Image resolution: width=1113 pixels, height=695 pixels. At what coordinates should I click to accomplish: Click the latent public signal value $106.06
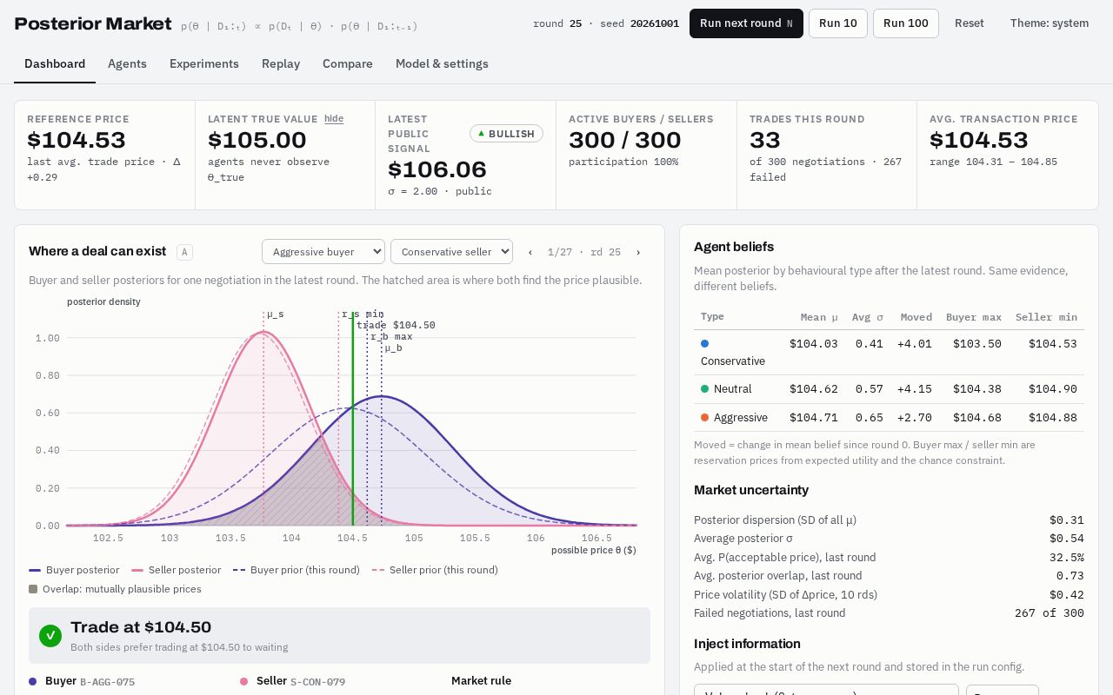click(x=437, y=169)
